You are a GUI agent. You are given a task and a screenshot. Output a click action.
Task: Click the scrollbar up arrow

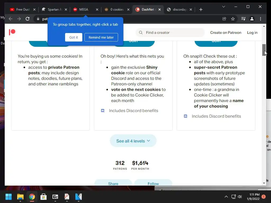[x=264, y=26]
